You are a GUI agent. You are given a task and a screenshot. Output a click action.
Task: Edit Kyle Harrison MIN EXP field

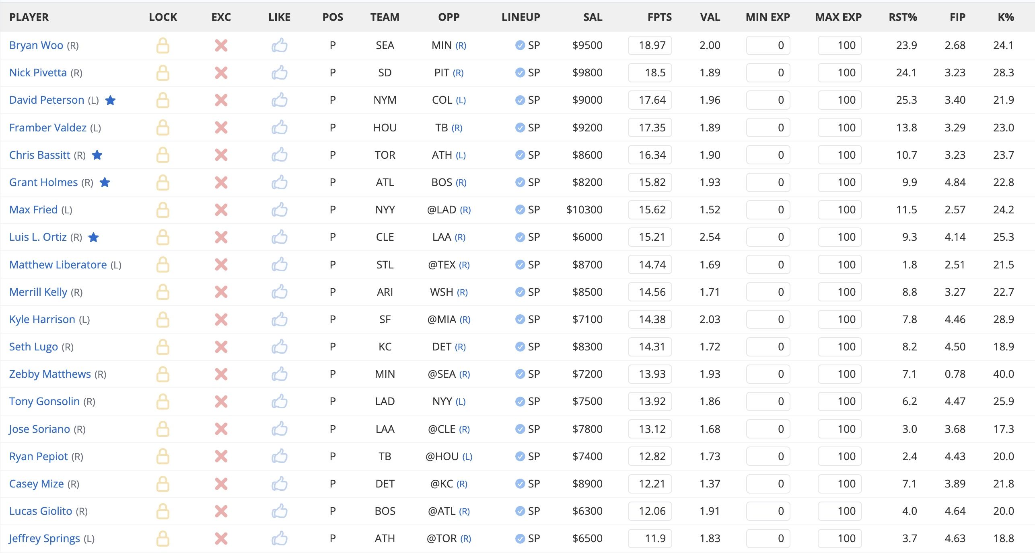768,320
